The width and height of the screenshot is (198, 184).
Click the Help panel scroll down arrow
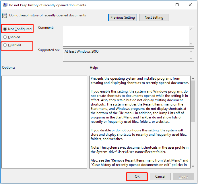(x=193, y=166)
